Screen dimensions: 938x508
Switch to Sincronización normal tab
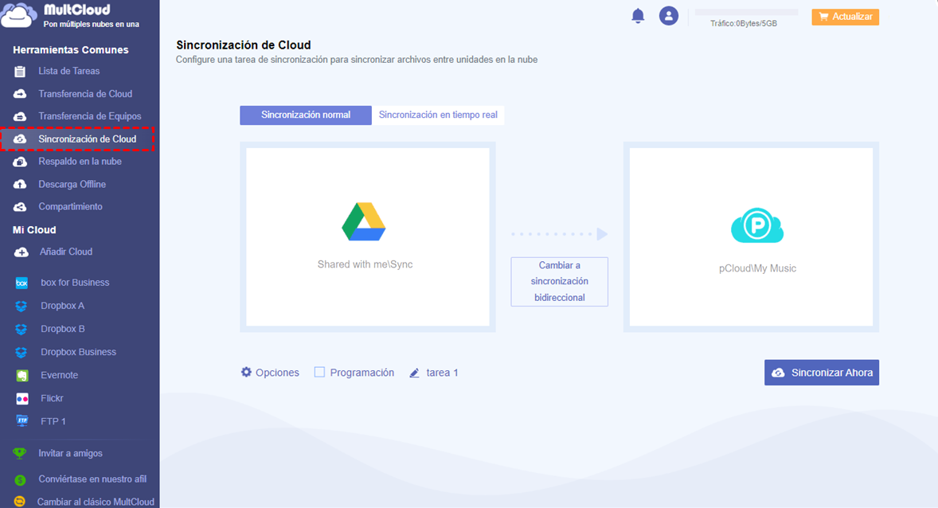[x=306, y=115]
